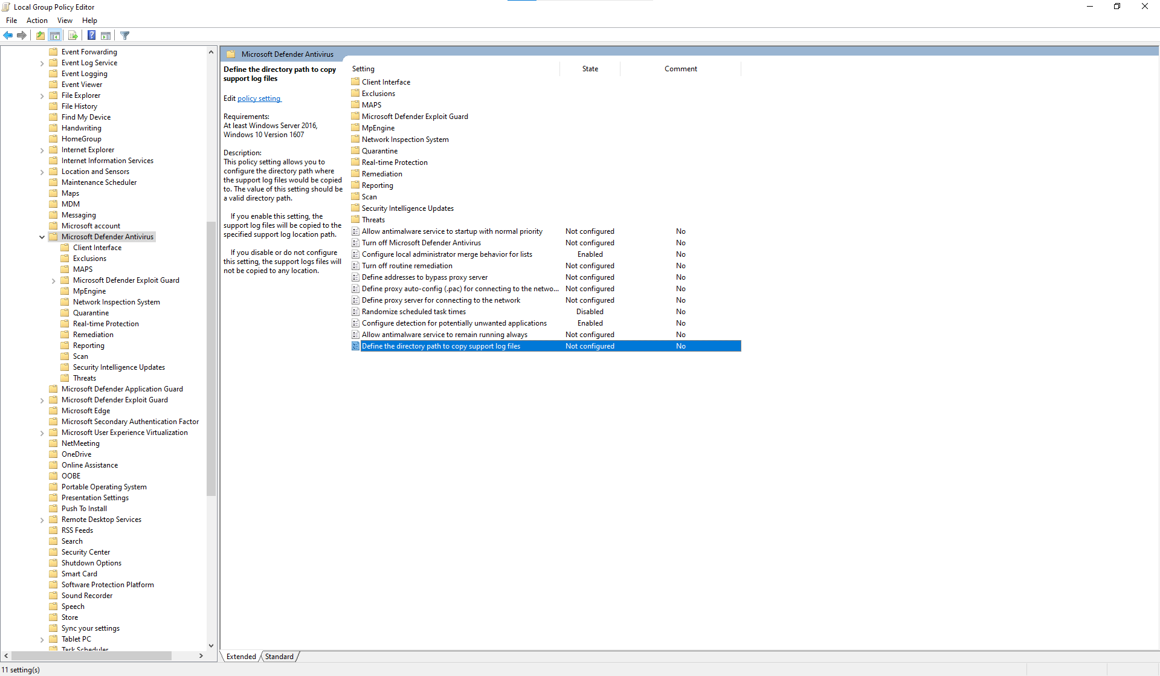This screenshot has width=1160, height=676.
Task: Sort by the State column header
Action: coord(590,69)
